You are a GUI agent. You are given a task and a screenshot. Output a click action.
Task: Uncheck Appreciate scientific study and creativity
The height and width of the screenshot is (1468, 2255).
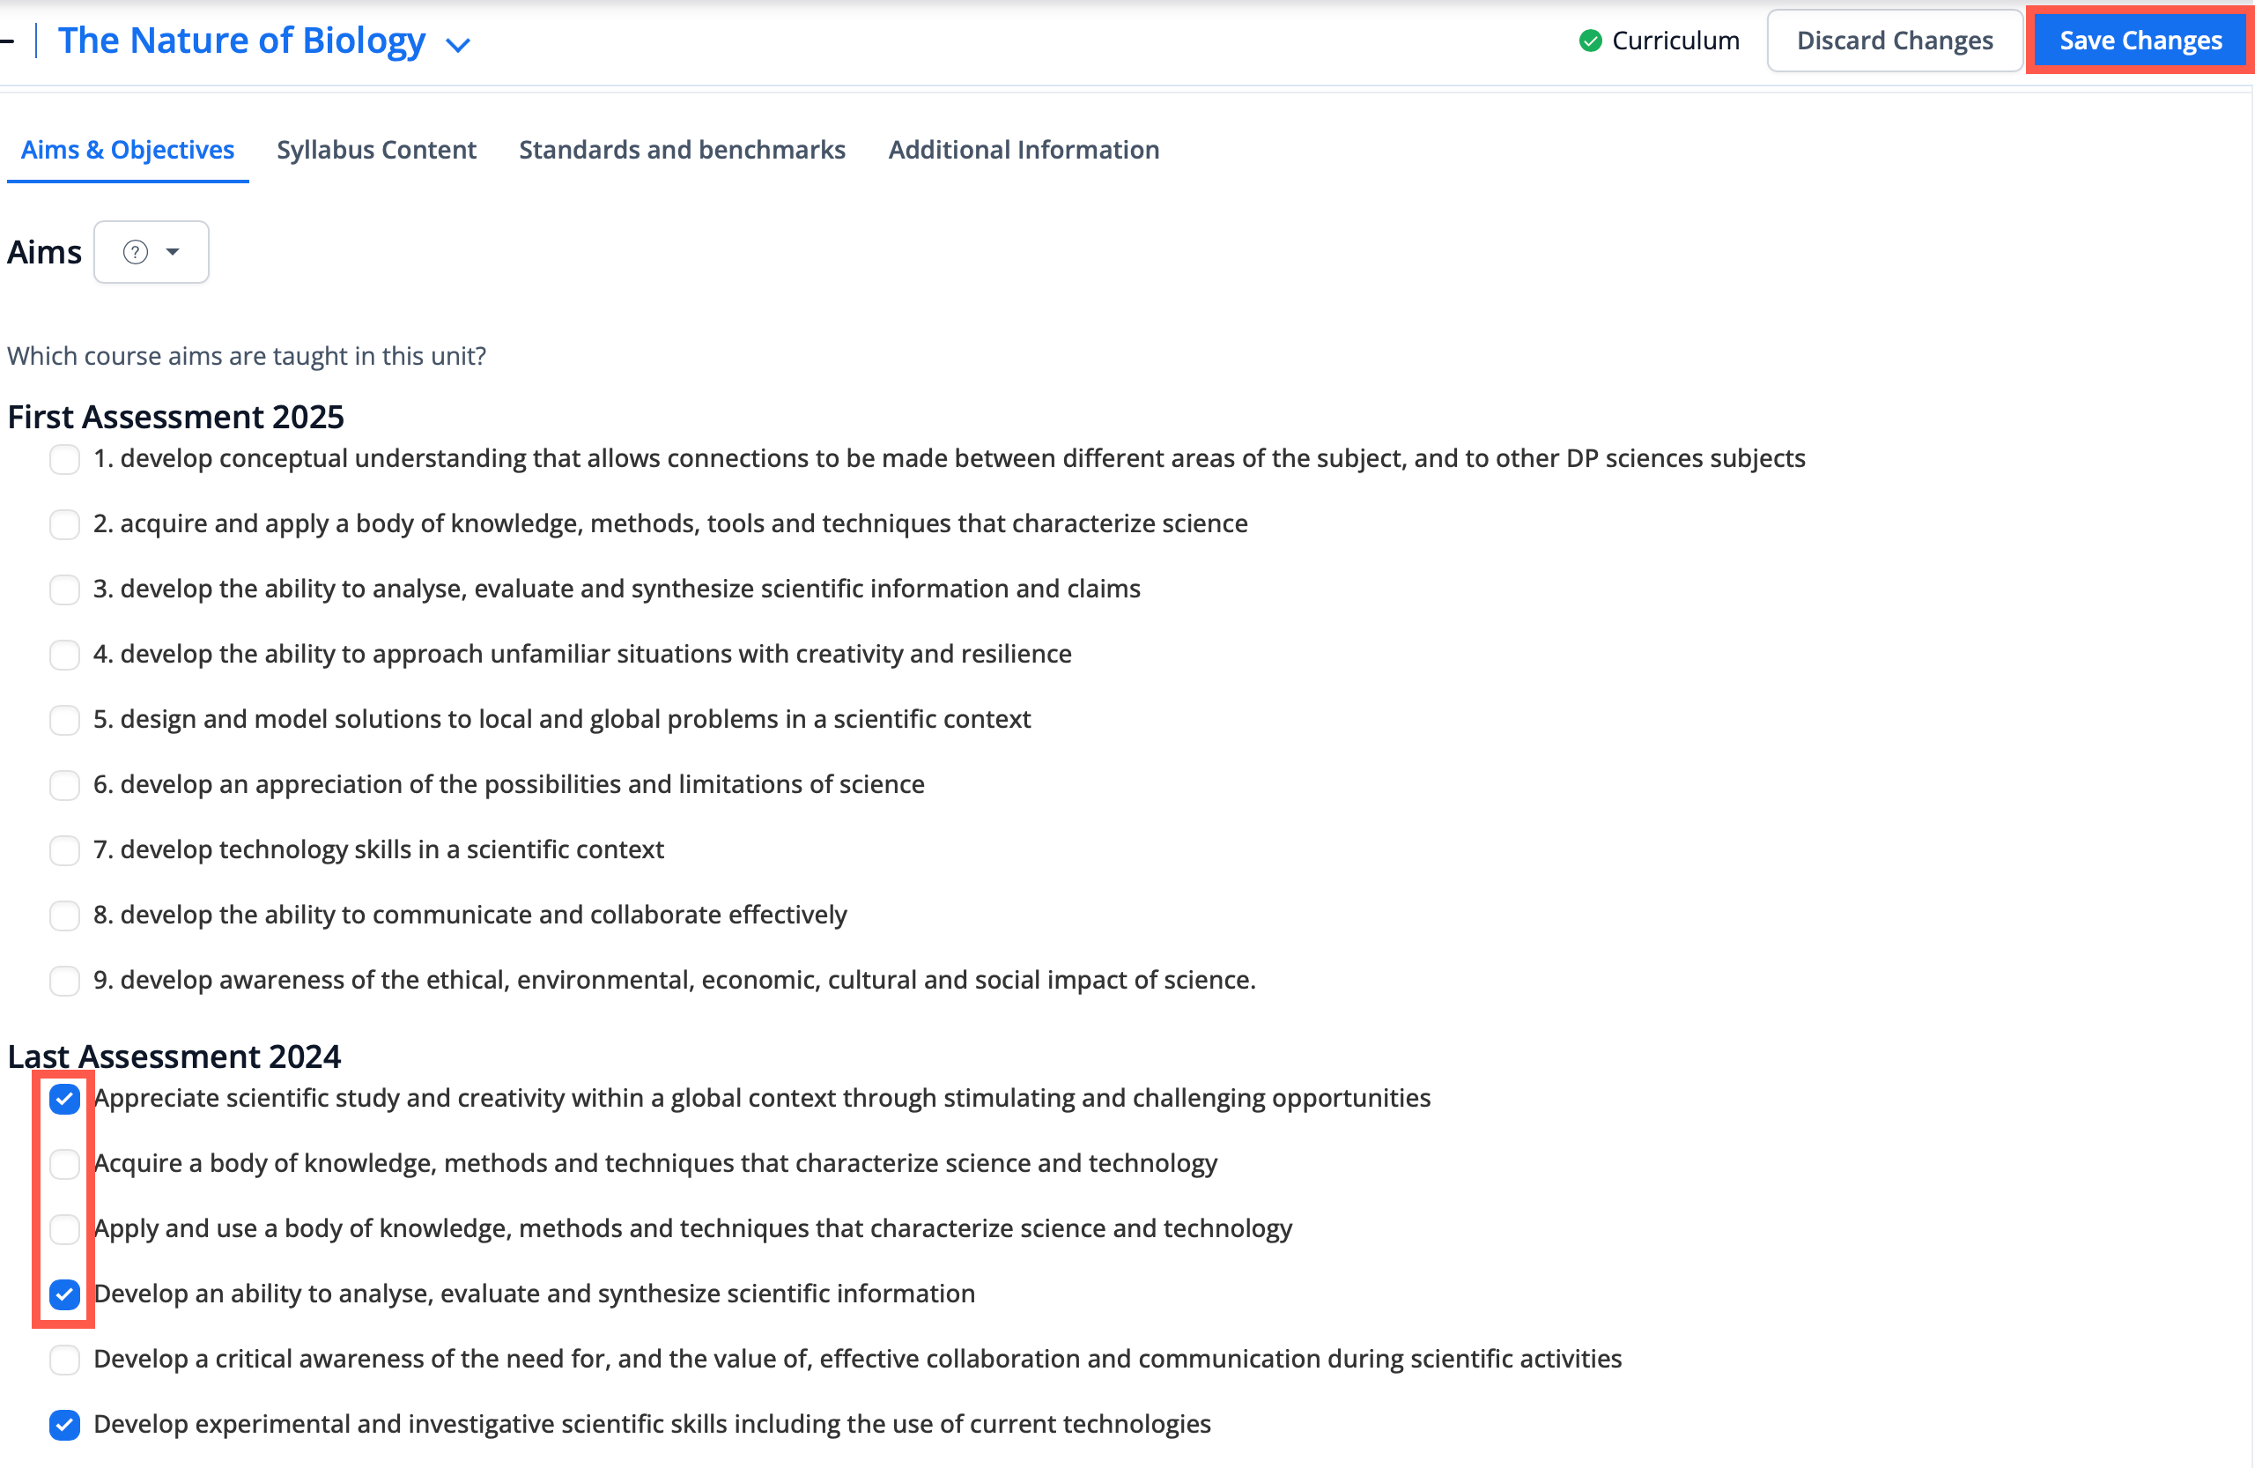coord(64,1100)
